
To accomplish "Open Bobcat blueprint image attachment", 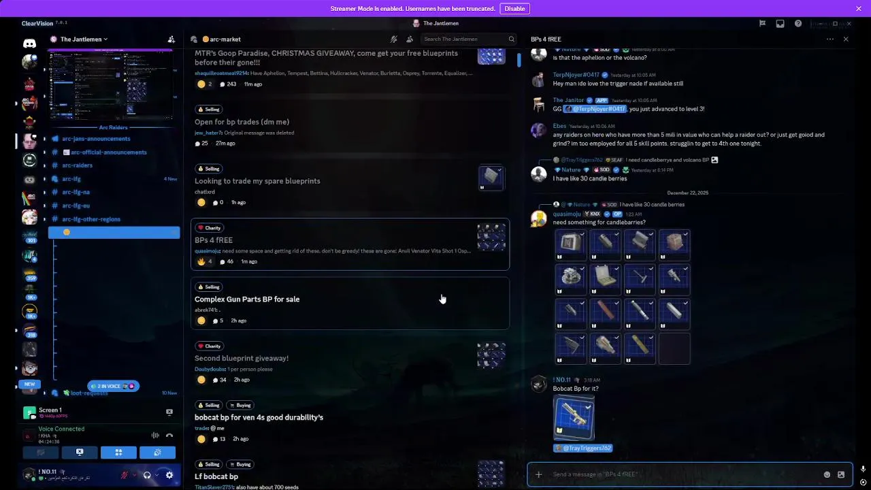I will tap(574, 419).
